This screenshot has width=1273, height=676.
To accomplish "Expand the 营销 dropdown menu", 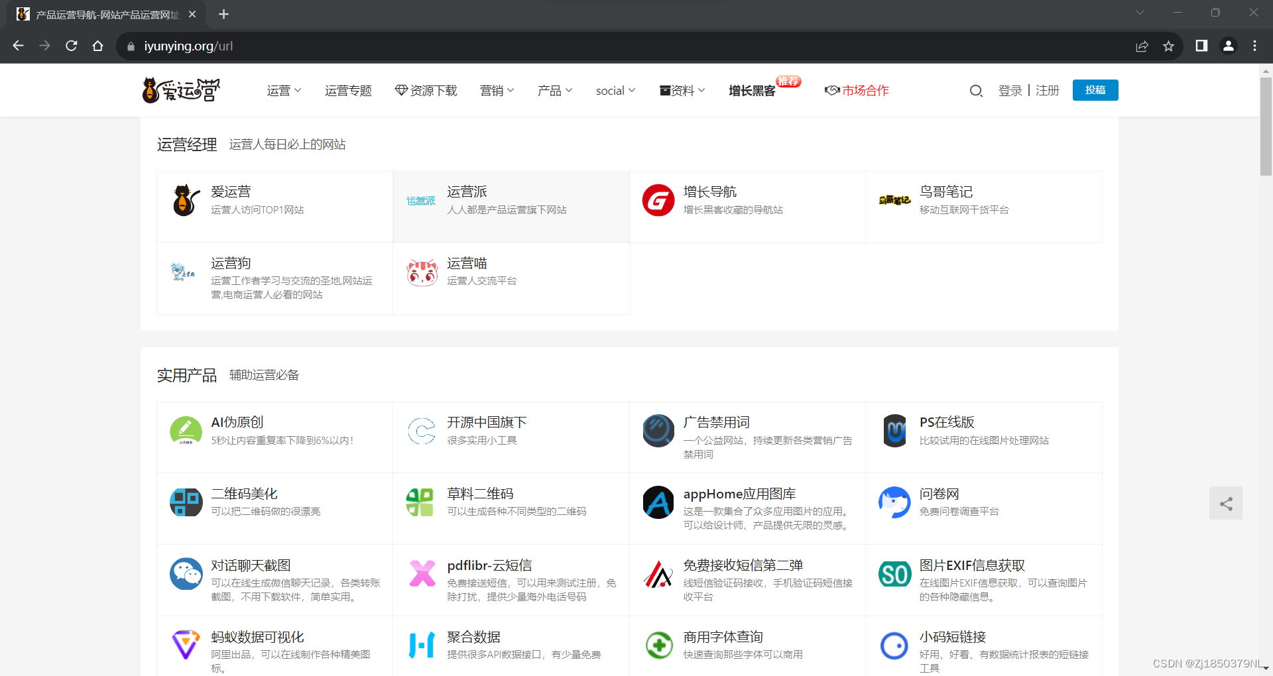I will [497, 91].
